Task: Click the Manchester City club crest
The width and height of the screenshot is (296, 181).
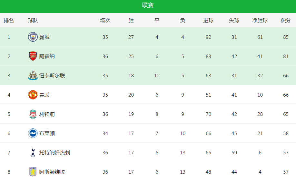Action: click(33, 37)
